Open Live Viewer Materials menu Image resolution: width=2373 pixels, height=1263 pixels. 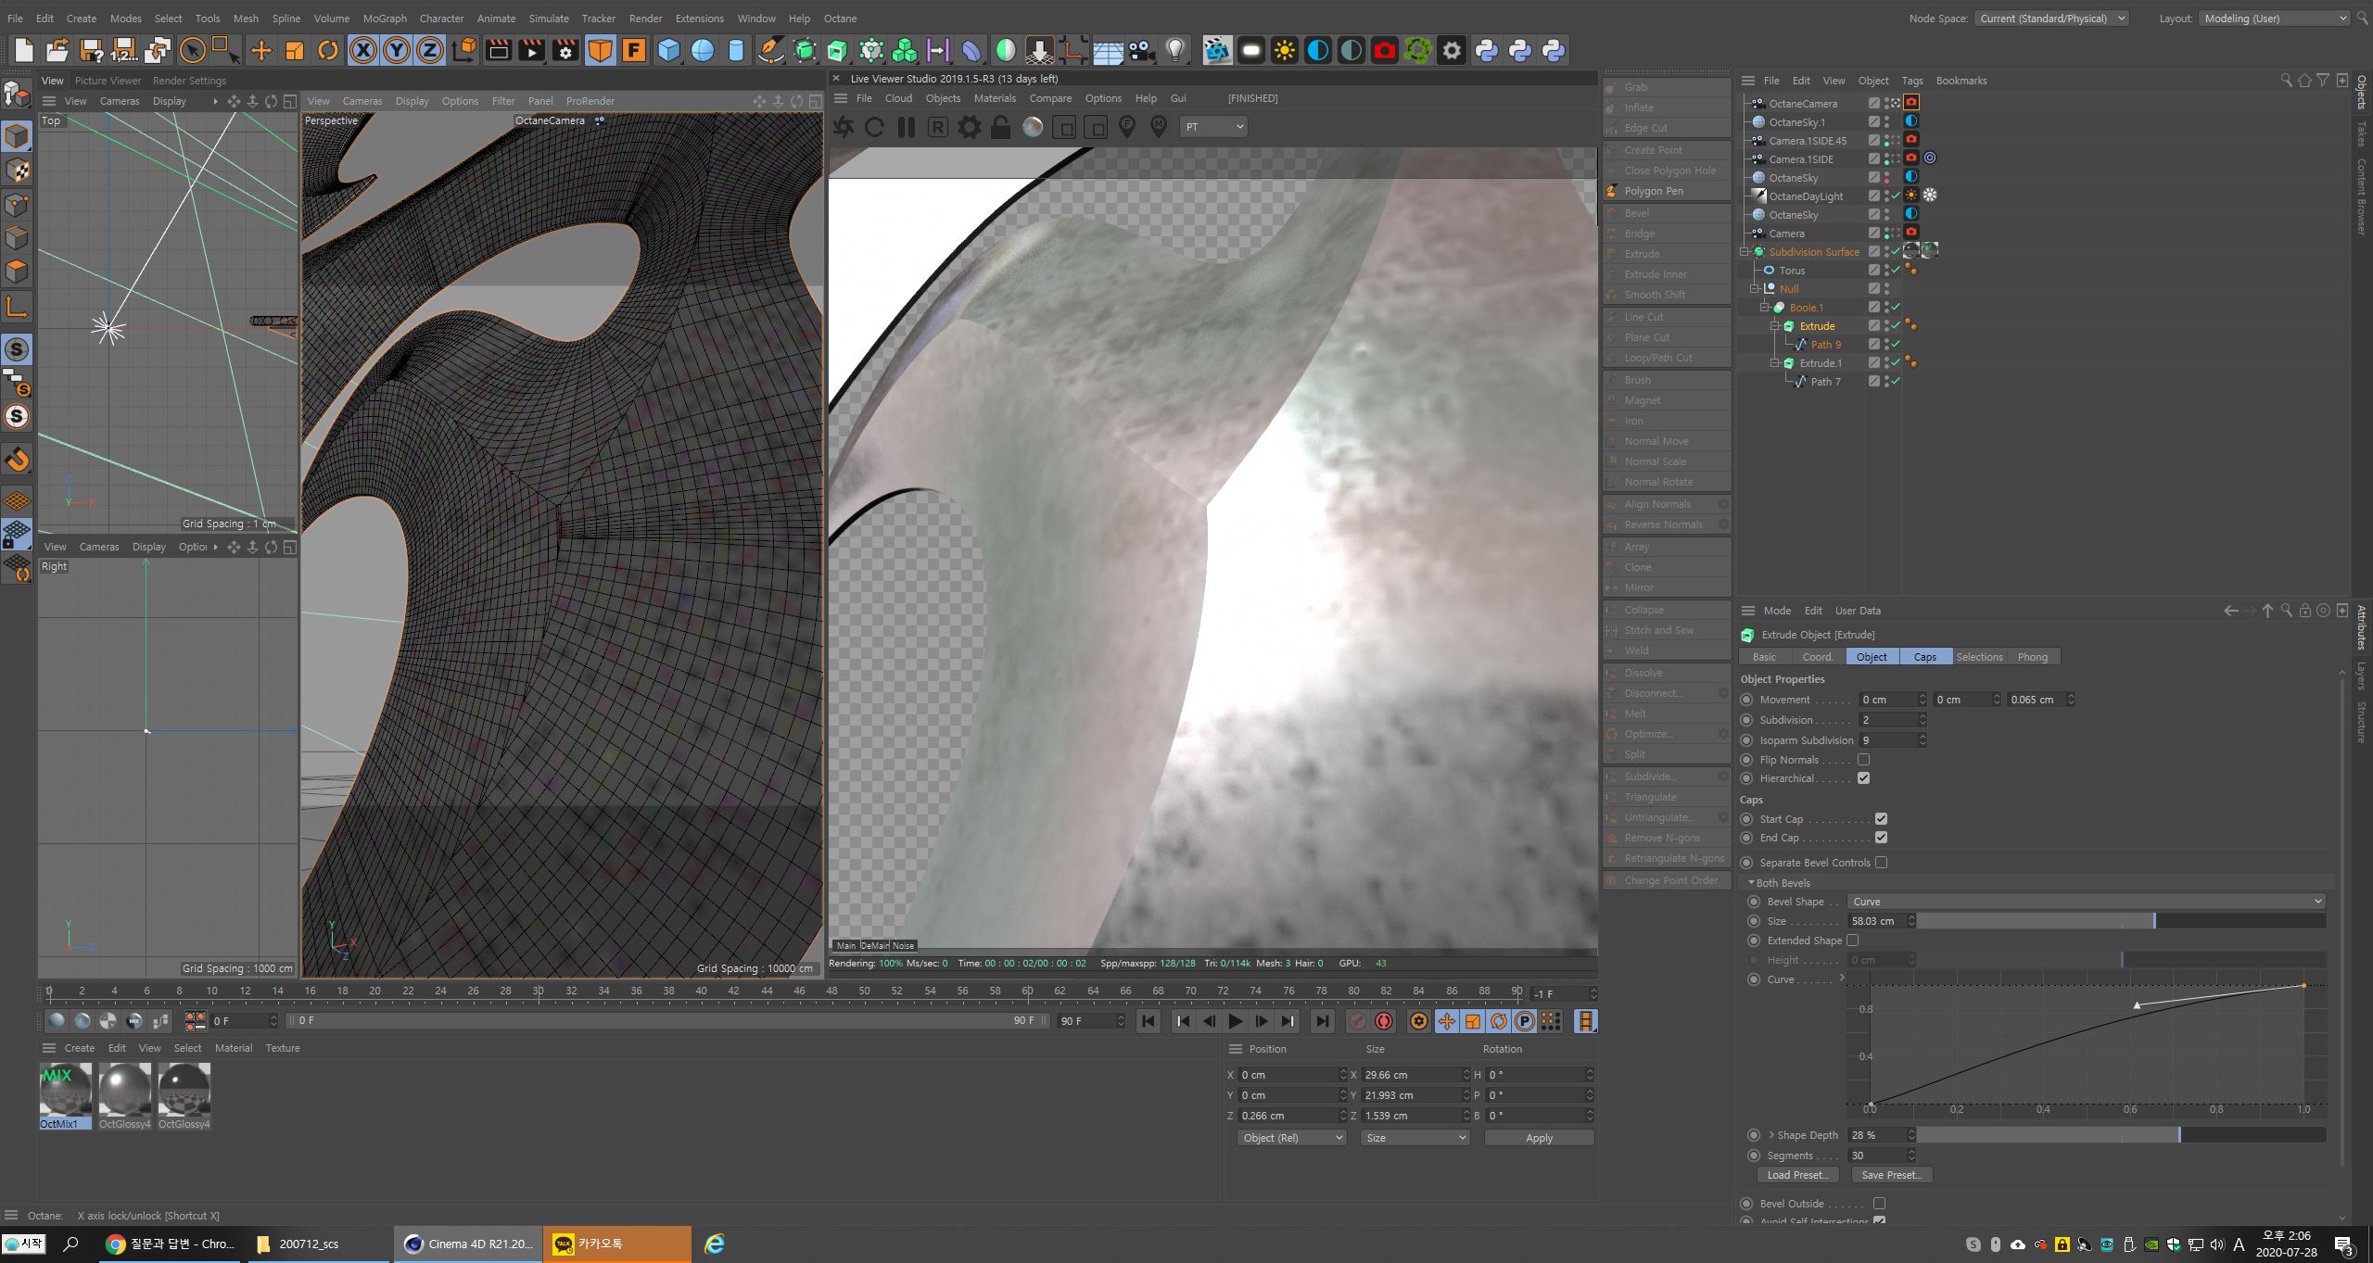point(995,98)
